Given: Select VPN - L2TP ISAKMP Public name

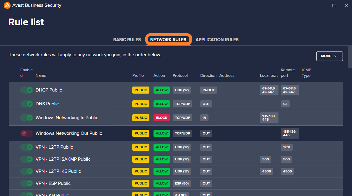Looking at the screenshot, I should pyautogui.click(x=63, y=159).
